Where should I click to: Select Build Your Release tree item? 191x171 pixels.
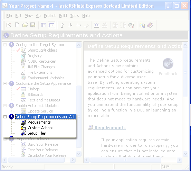click(43, 144)
